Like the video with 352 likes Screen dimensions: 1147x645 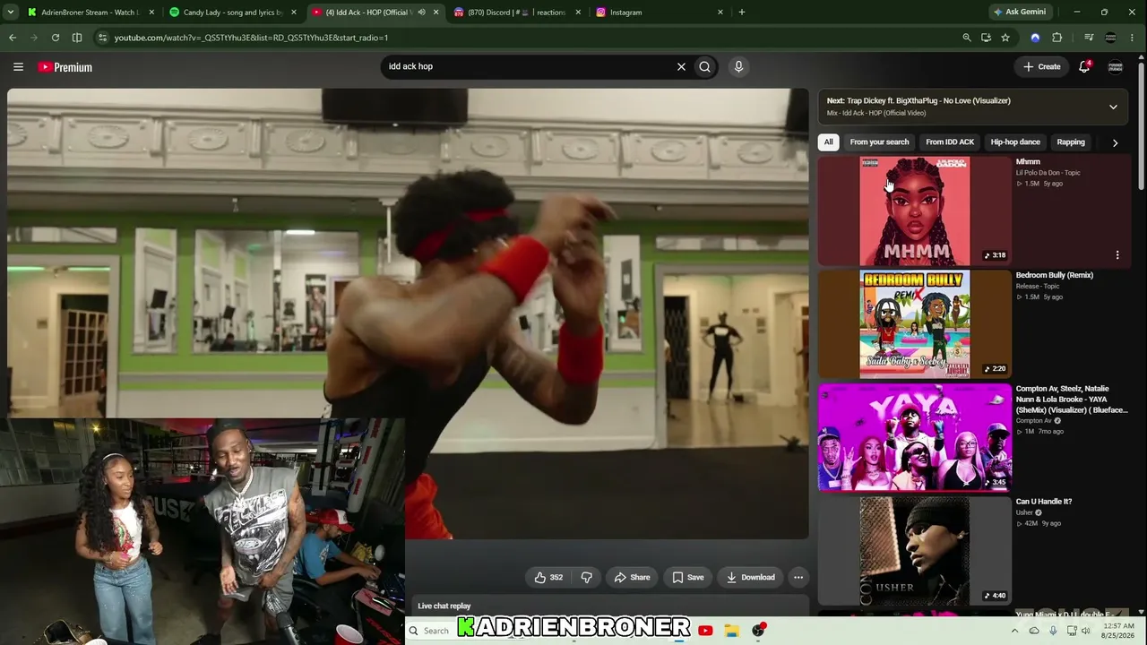tap(548, 578)
